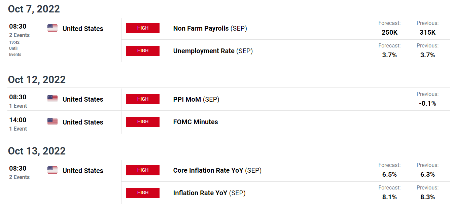Click HIGH badge beside FOMC Minutes
This screenshot has height=209, width=450.
coord(143,122)
